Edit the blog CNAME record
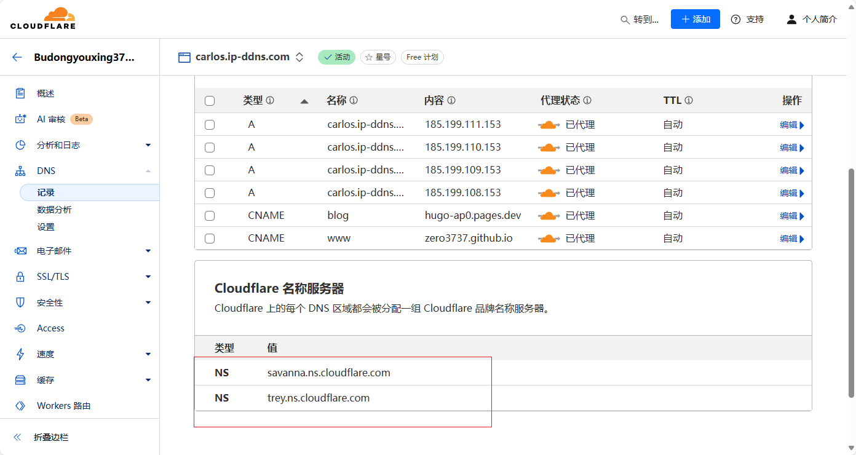Screen dimensions: 856x455 point(792,216)
